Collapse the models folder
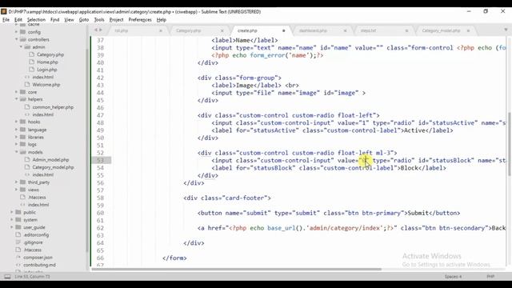This screenshot has height=288, width=512. 16,152
